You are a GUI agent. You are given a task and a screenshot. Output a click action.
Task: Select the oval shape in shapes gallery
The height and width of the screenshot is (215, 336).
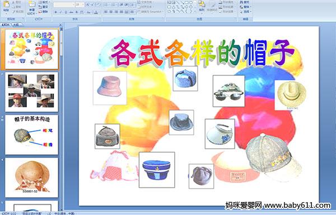coord(191,3)
